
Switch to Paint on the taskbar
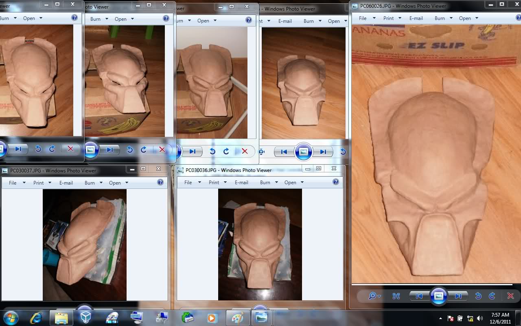point(238,317)
